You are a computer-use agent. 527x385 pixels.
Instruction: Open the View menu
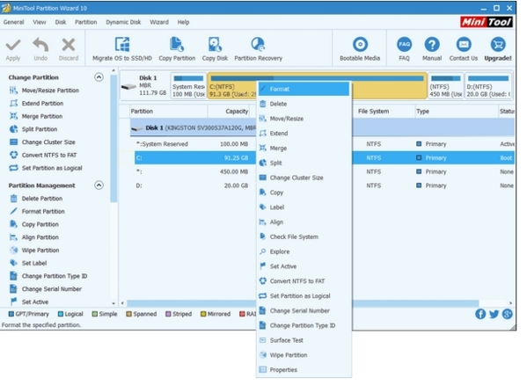pyautogui.click(x=40, y=22)
